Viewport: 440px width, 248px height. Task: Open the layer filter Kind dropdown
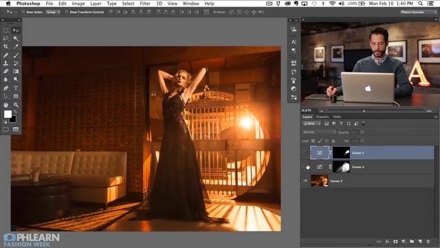pyautogui.click(x=311, y=123)
